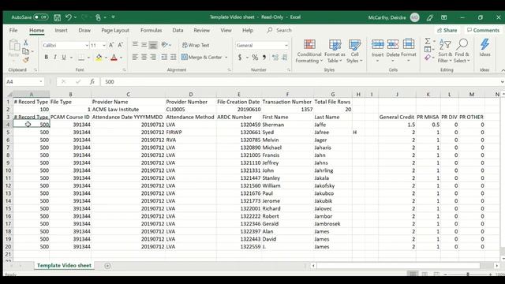Image resolution: width=505 pixels, height=284 pixels.
Task: Open Conditional Formatting
Action: (309, 51)
